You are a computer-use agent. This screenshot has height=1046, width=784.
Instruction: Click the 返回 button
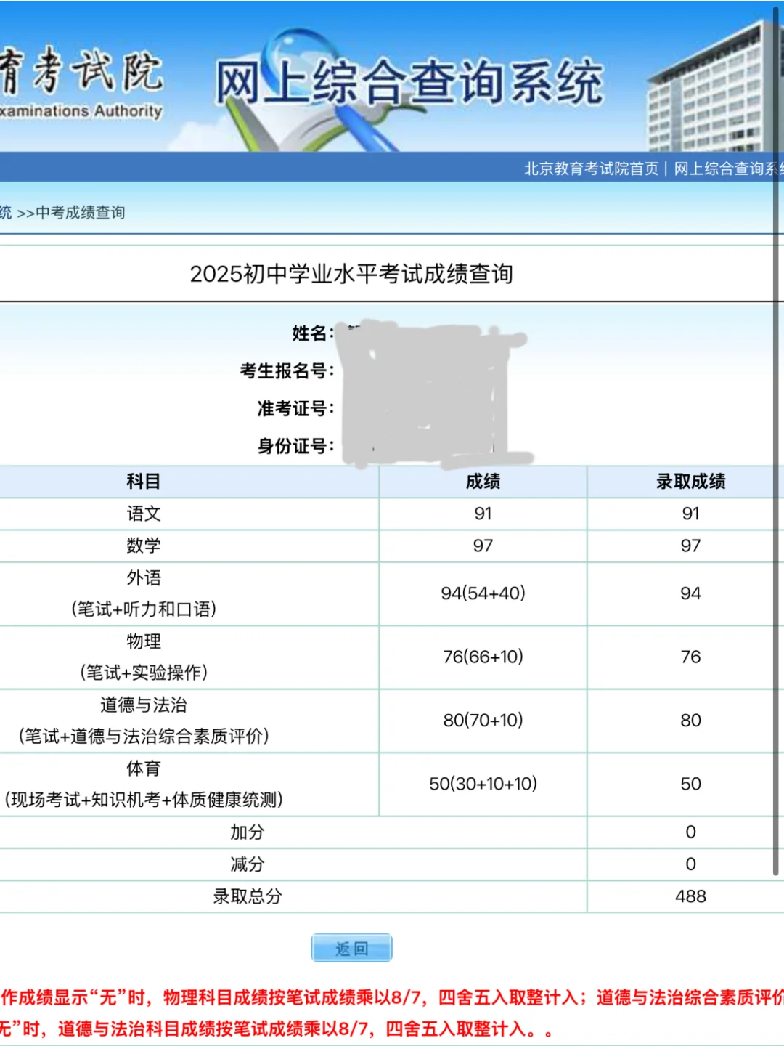pos(351,948)
